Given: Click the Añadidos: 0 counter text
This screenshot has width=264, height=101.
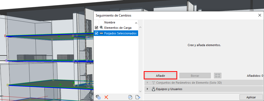Looking at the screenshot, I should 255,76.
